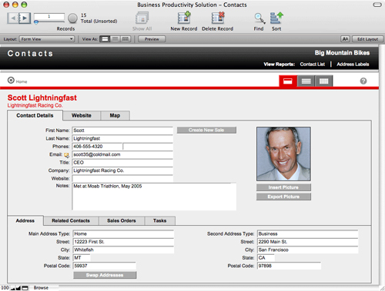Click the Company field

pos(122,170)
